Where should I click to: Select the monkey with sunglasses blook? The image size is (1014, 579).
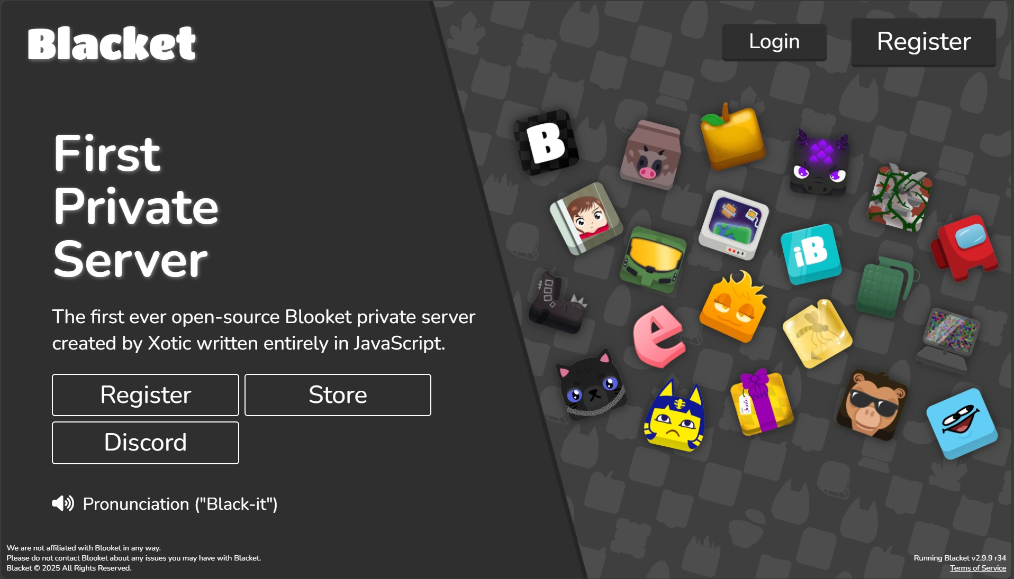point(872,405)
